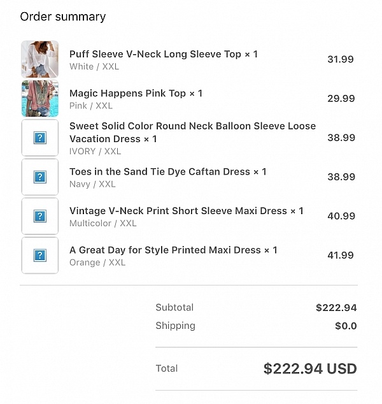Screen dimensions: 382x404
Task: Click the IVORY / XXL variant text
Action: pyautogui.click(x=95, y=151)
